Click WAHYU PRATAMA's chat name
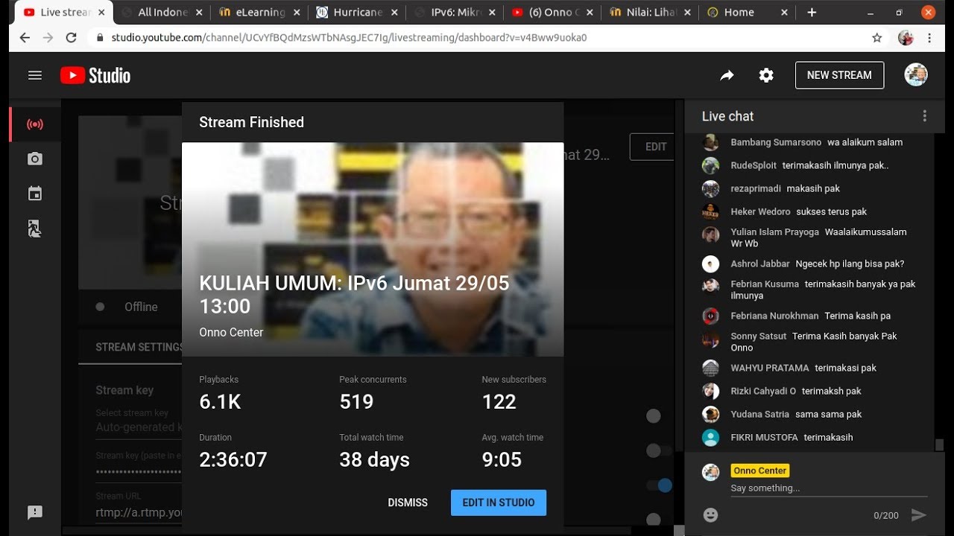Viewport: 954px width, 536px height. point(770,368)
